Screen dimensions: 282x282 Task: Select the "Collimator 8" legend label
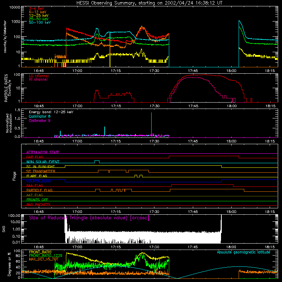tap(39, 116)
